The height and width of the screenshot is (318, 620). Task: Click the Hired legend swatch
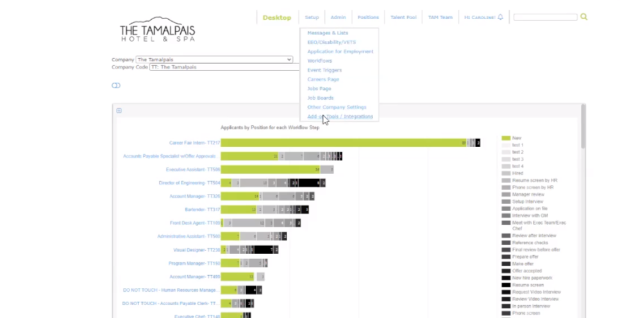(506, 173)
